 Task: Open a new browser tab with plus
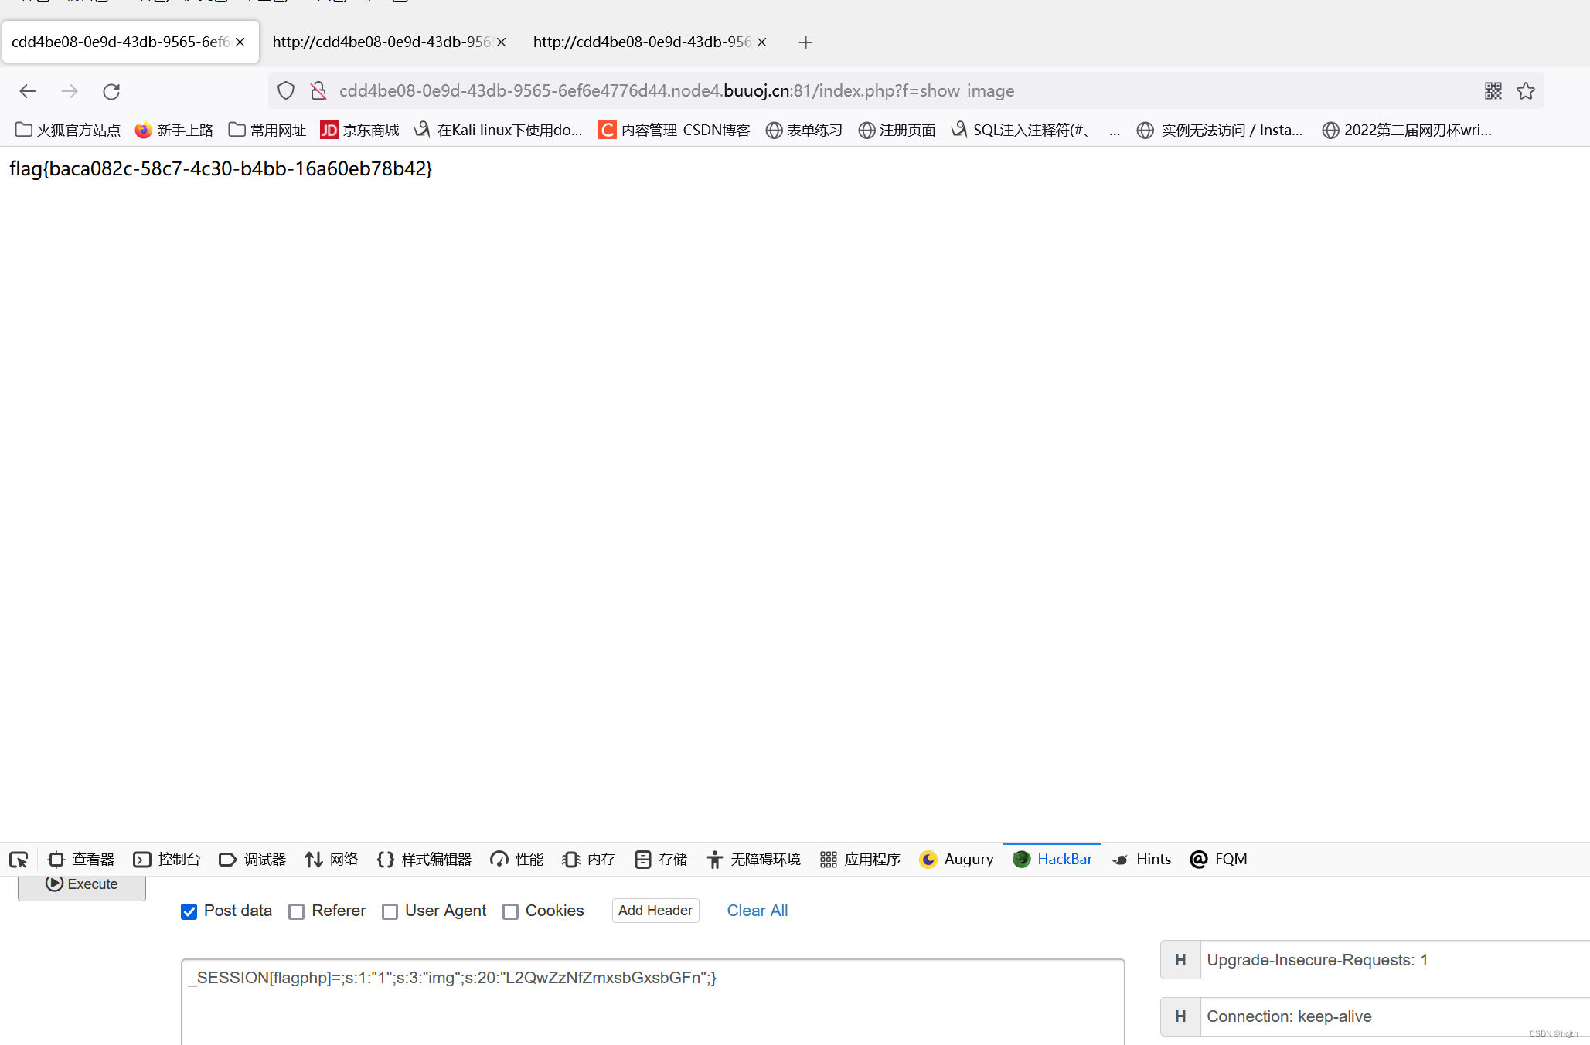pos(805,42)
